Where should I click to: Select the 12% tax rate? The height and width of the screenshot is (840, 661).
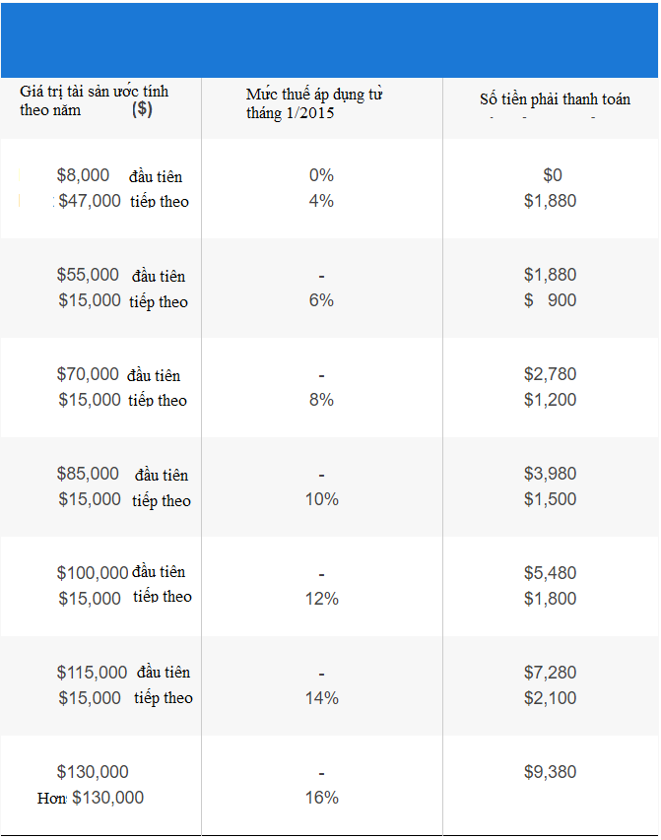point(321,599)
